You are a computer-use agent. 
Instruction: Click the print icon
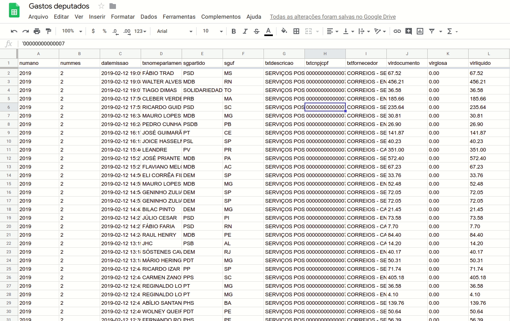point(37,31)
